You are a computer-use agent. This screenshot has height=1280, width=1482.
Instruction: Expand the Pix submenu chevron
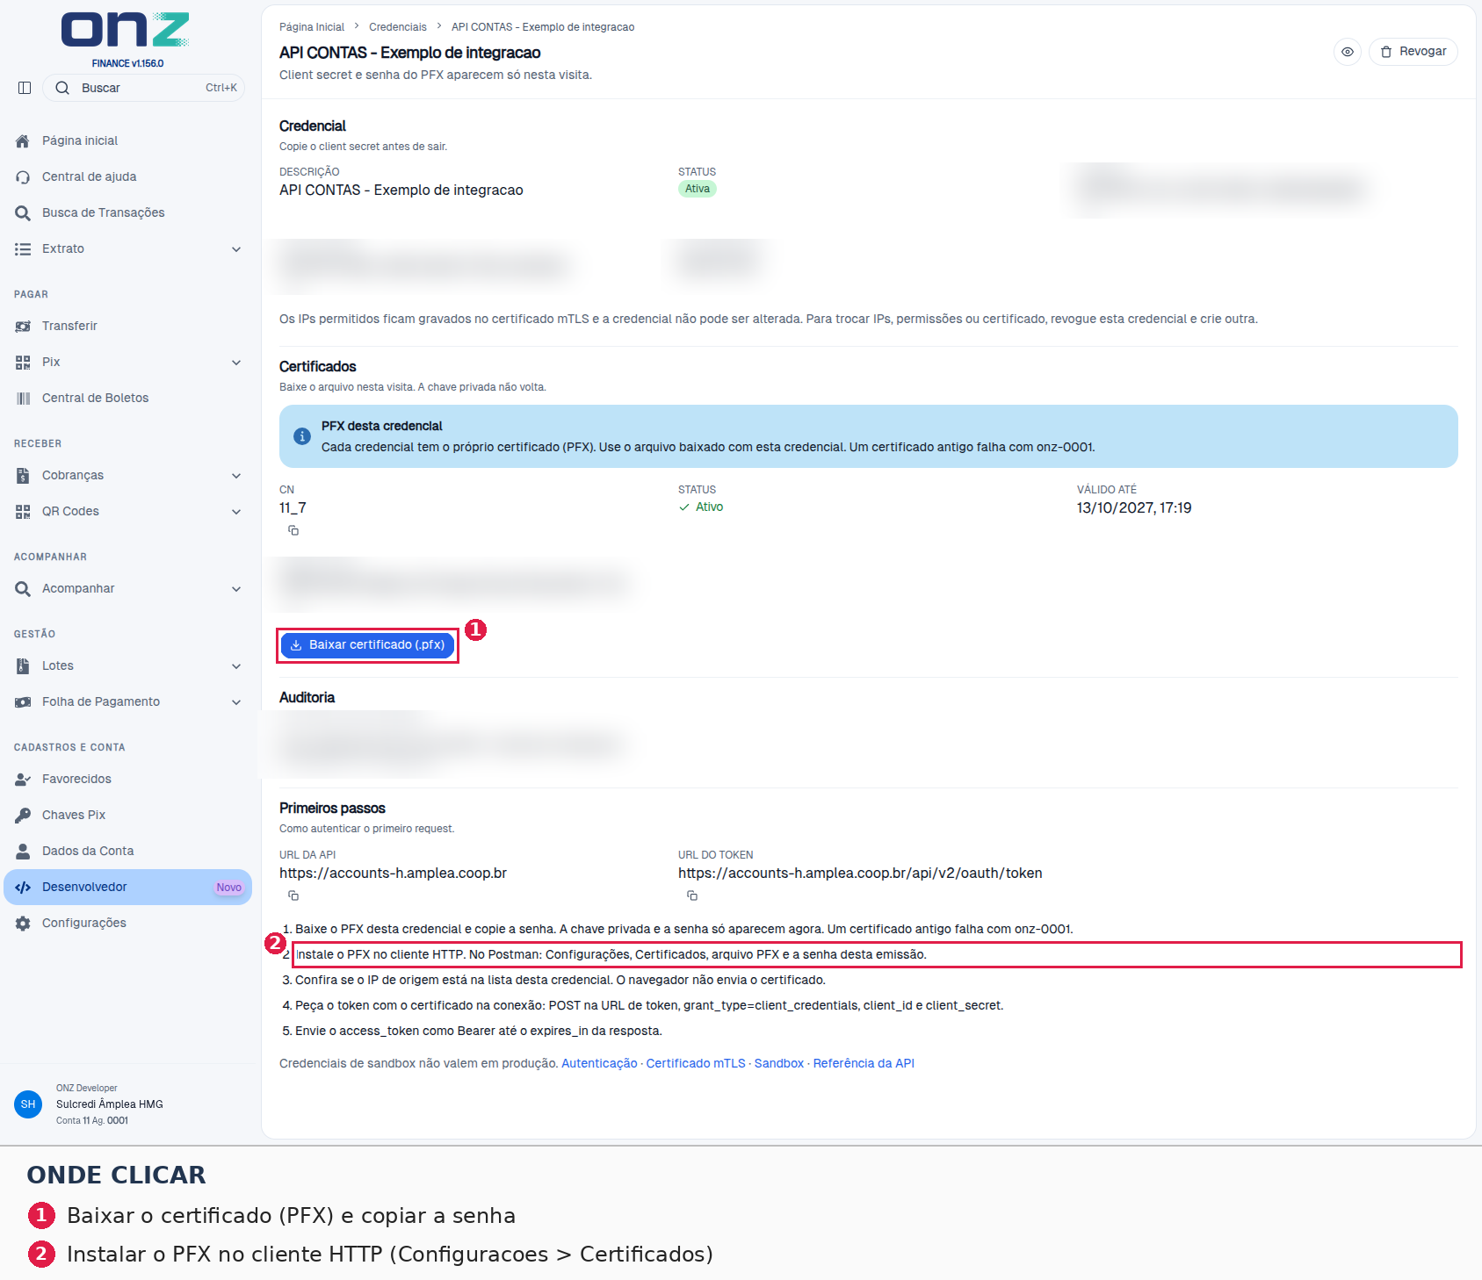pyautogui.click(x=236, y=363)
